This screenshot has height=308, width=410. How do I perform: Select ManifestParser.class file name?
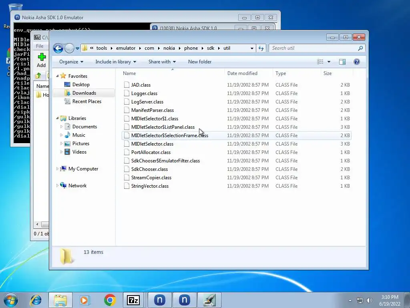pos(153,110)
